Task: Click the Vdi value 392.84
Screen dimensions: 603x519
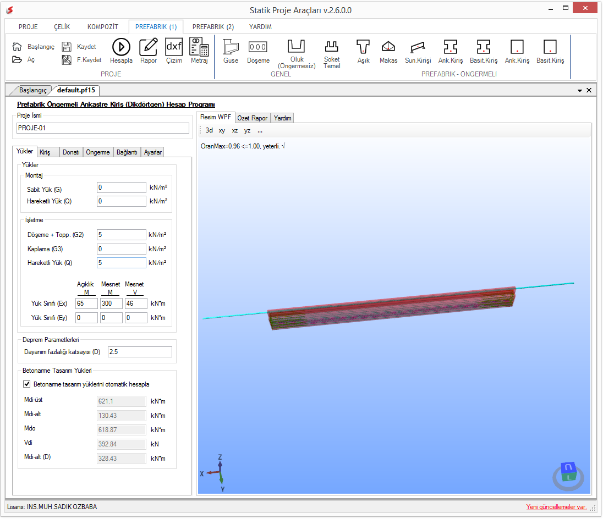Action: click(x=121, y=444)
